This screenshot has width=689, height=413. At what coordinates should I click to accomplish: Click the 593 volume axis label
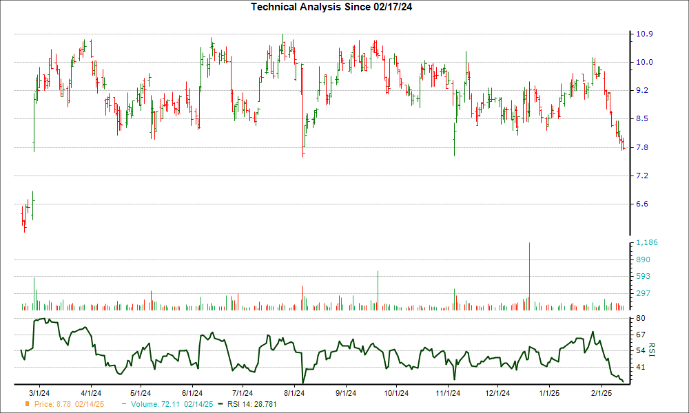[644, 277]
